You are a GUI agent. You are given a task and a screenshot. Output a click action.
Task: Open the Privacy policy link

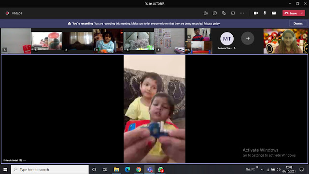point(211,24)
